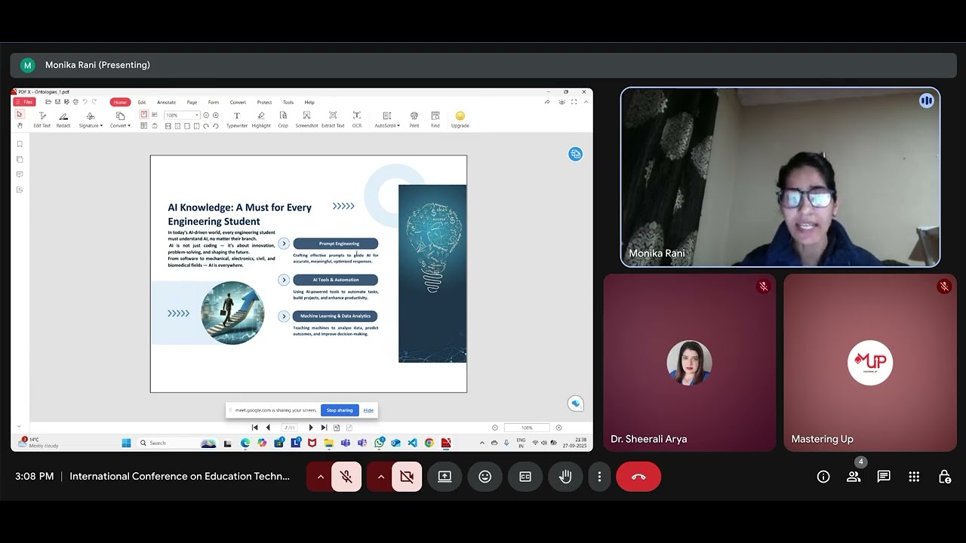Select the arrow selection cursor tool
This screenshot has height=543, width=966.
tap(20, 115)
